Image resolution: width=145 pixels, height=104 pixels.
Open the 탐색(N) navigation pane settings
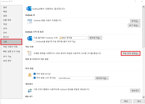pos(135,21)
